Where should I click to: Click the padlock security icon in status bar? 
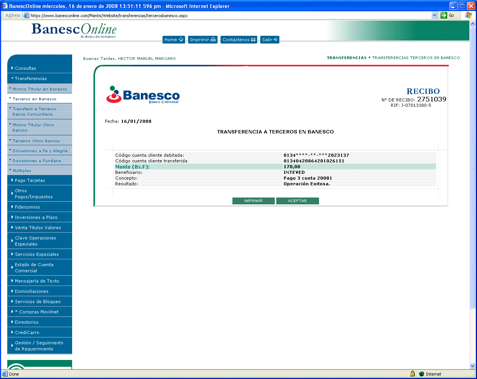tap(413, 374)
